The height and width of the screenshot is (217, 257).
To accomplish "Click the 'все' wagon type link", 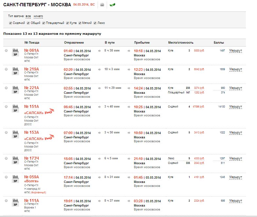I will (28, 16).
